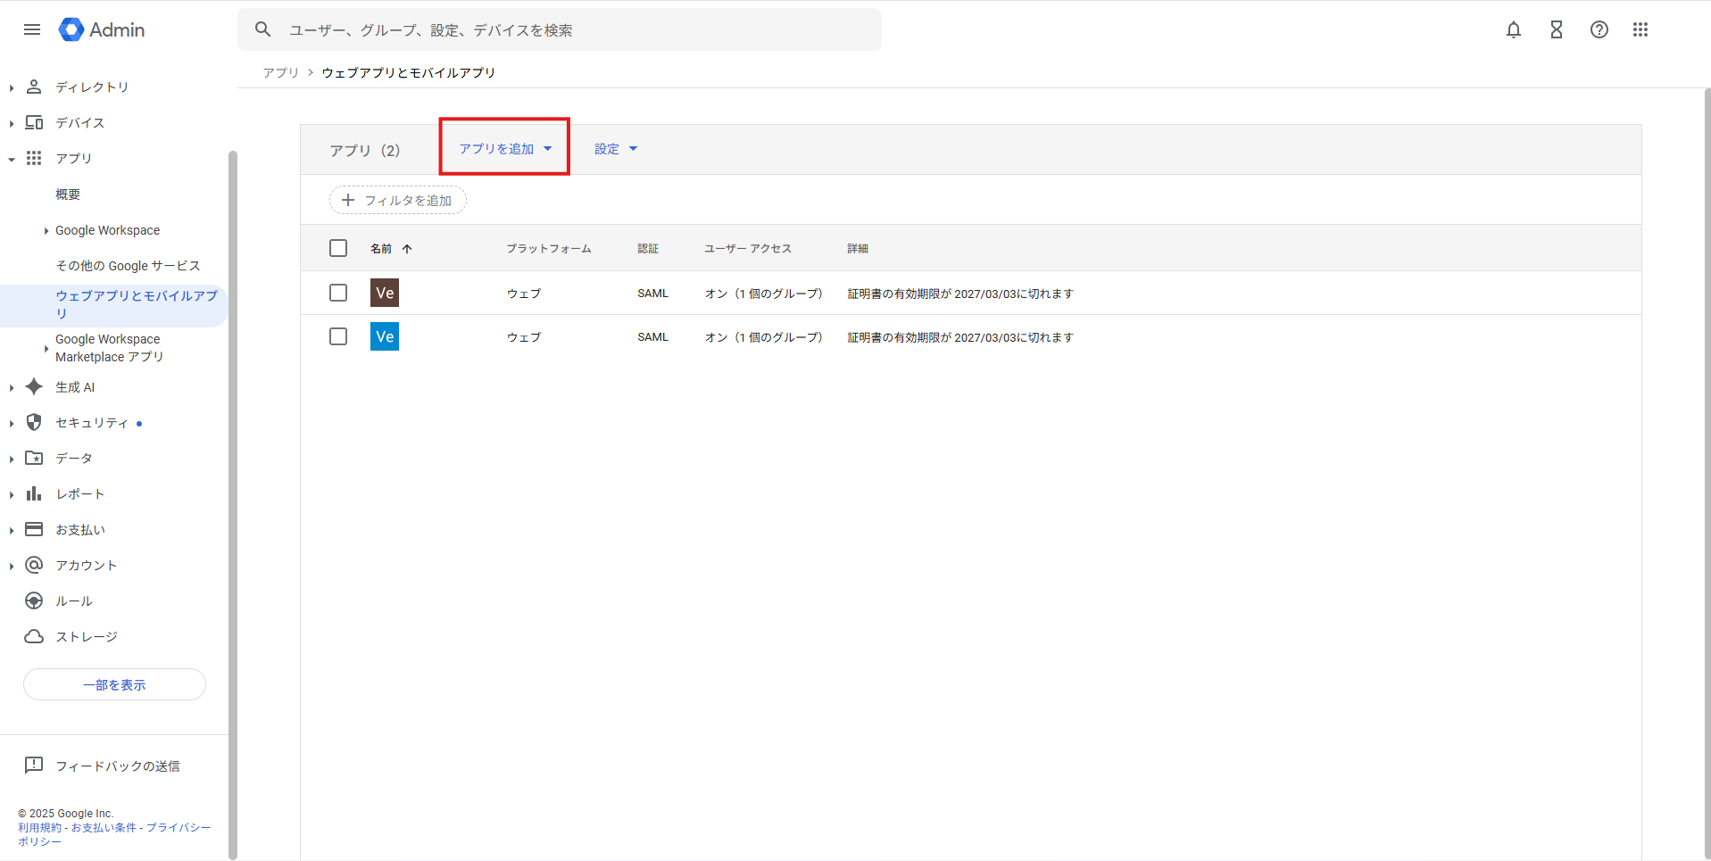
Task: Click 名前 column header
Action: (x=381, y=249)
